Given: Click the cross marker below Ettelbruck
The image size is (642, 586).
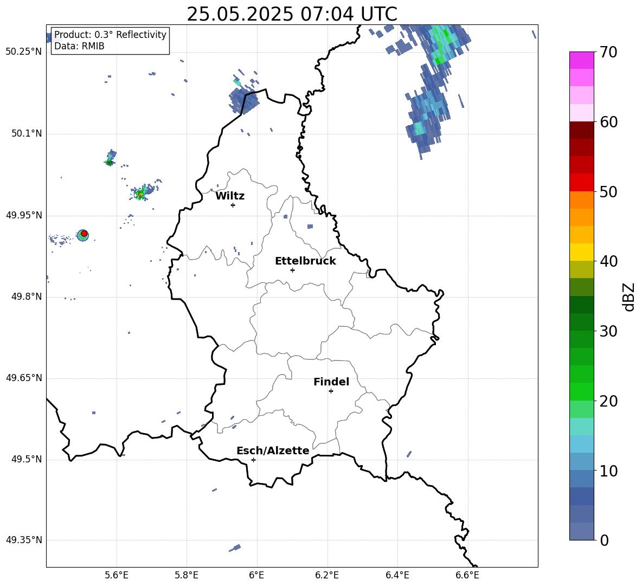Looking at the screenshot, I should coord(292,270).
